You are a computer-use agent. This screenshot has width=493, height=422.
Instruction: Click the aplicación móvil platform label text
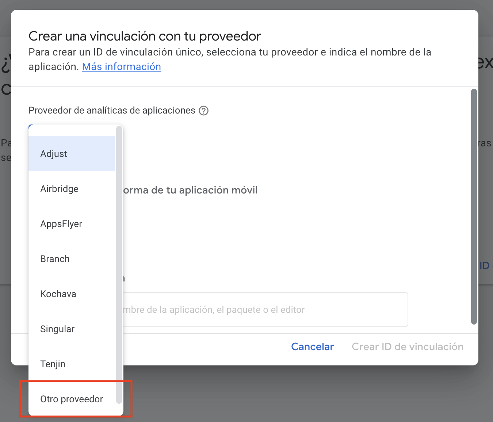[190, 190]
